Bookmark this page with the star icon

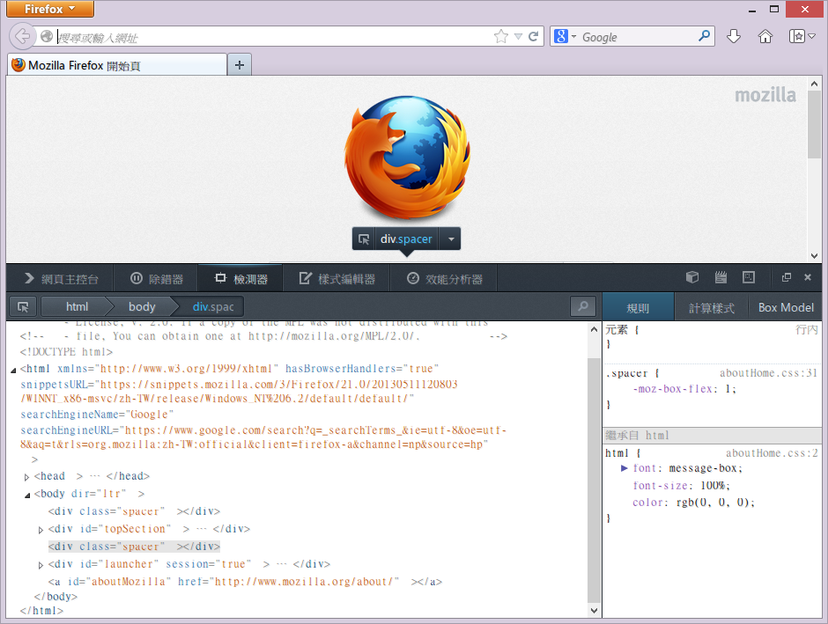[501, 37]
